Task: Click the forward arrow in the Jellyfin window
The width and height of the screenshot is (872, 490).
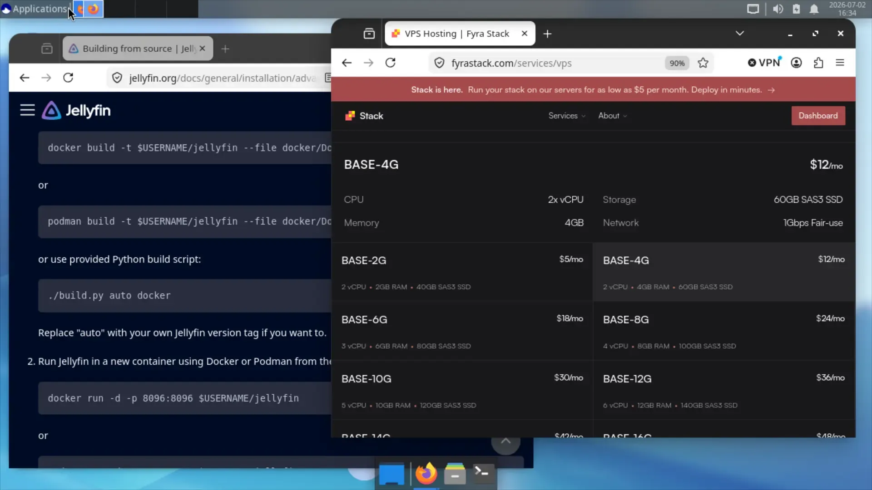Action: 46,78
